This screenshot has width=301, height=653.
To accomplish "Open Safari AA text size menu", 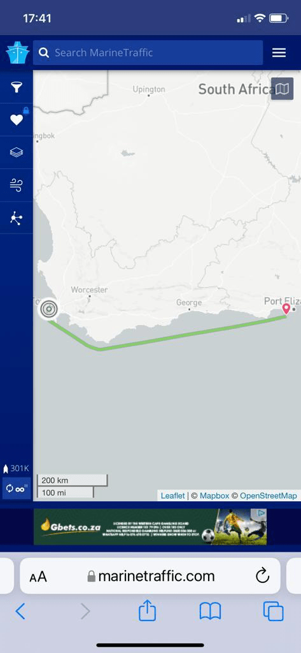I will point(38,576).
